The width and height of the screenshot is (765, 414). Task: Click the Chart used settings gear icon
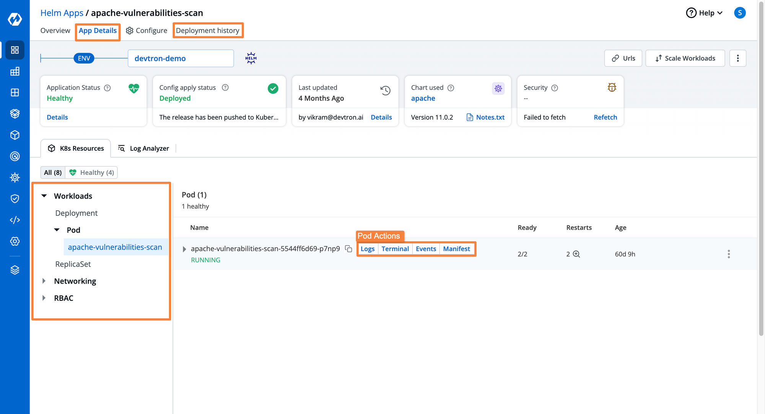497,88
